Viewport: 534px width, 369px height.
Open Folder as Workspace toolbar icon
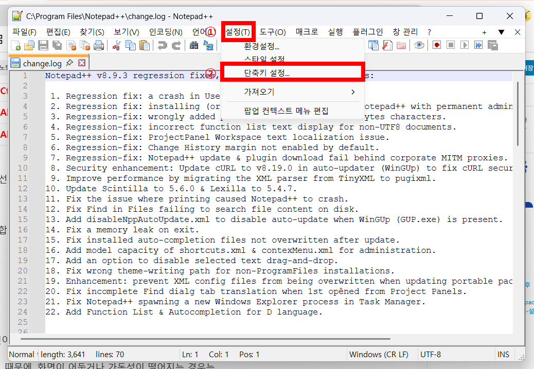[401, 45]
